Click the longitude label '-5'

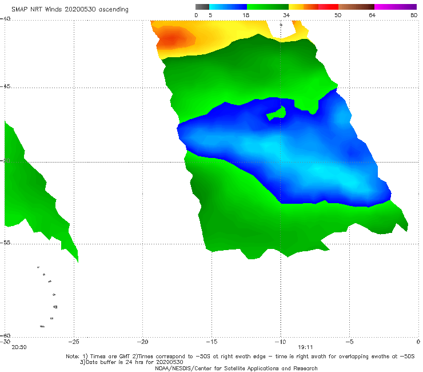pos(349,342)
